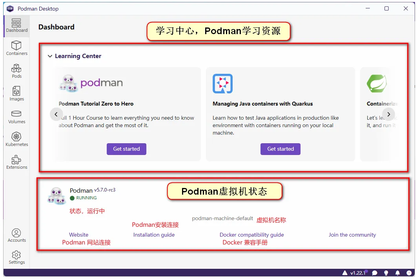Open Podman Desktop Settings
417x279 pixels.
pos(16,257)
